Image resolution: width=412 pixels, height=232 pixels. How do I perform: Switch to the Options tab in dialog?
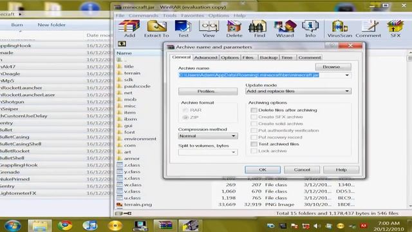(x=230, y=57)
